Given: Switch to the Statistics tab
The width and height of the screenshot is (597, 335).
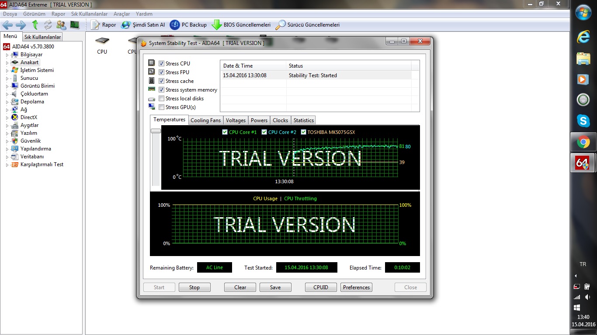Looking at the screenshot, I should tap(304, 120).
